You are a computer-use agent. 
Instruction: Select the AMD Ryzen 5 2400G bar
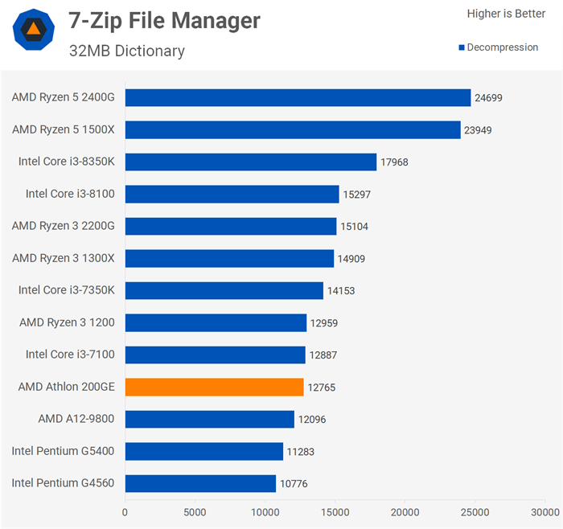tap(298, 98)
